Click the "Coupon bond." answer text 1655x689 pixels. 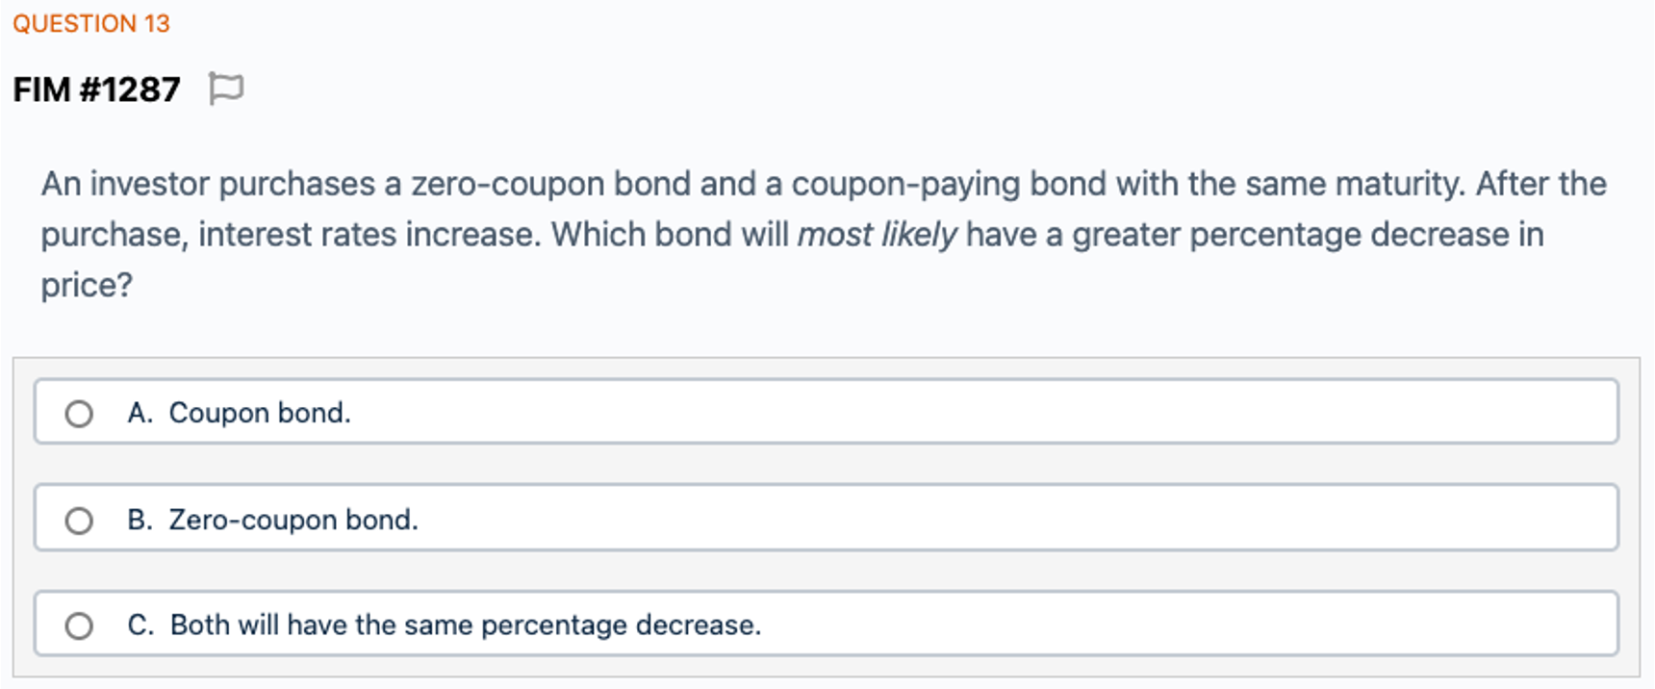(260, 413)
